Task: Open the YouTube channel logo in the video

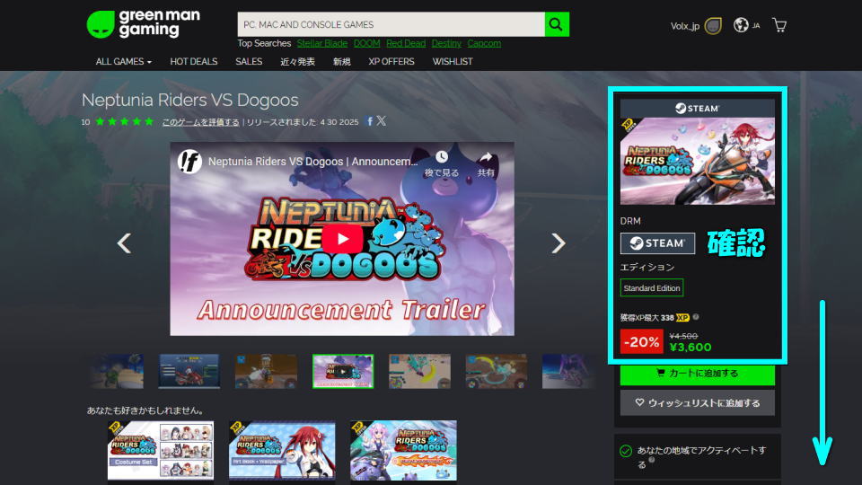Action: click(189, 162)
